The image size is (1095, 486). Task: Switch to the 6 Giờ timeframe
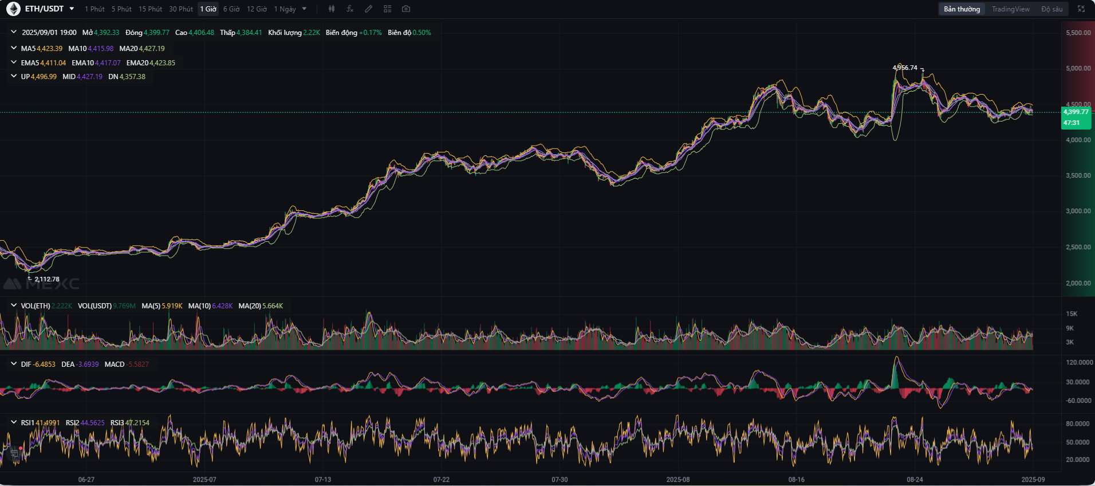[x=231, y=9]
